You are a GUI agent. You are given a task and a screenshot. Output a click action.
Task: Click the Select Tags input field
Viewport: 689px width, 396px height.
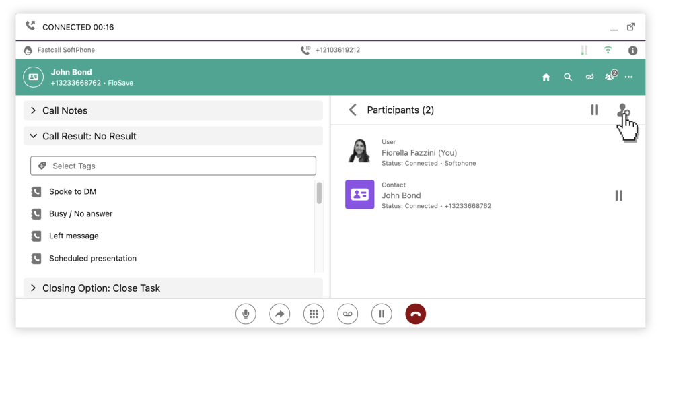(x=173, y=166)
